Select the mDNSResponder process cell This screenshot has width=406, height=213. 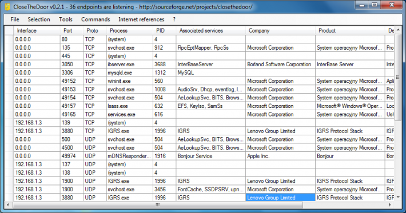coord(130,156)
